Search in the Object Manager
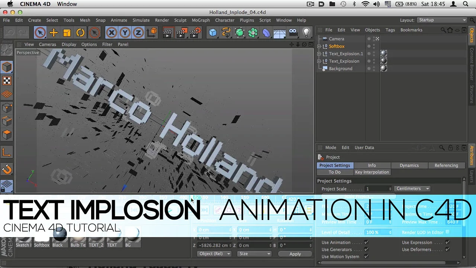 point(443,30)
